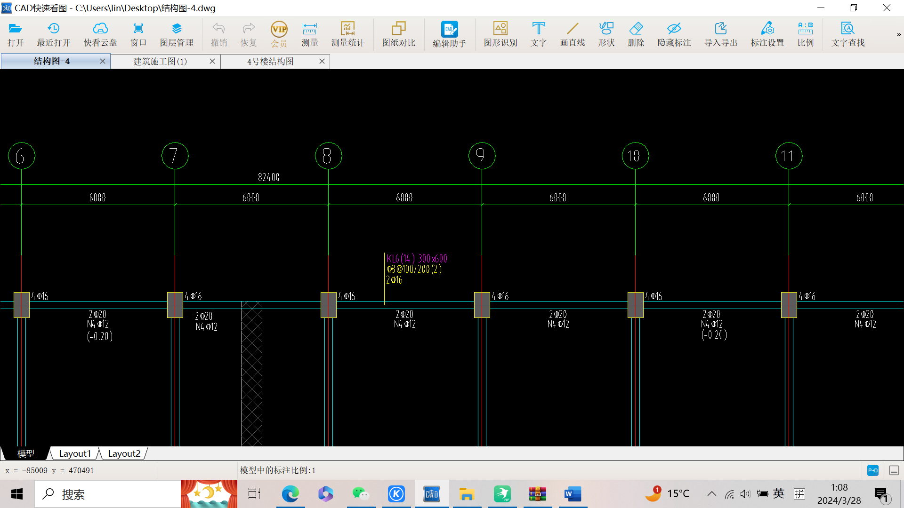The width and height of the screenshot is (904, 508).
Task: Open WeChat from the taskbar
Action: point(361,494)
